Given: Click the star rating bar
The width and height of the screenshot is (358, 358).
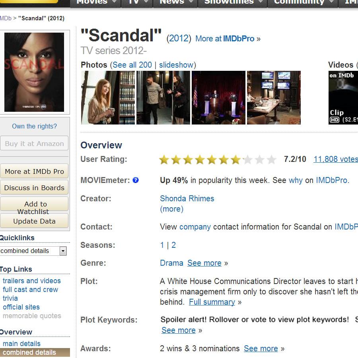Looking at the screenshot, I should 218,160.
